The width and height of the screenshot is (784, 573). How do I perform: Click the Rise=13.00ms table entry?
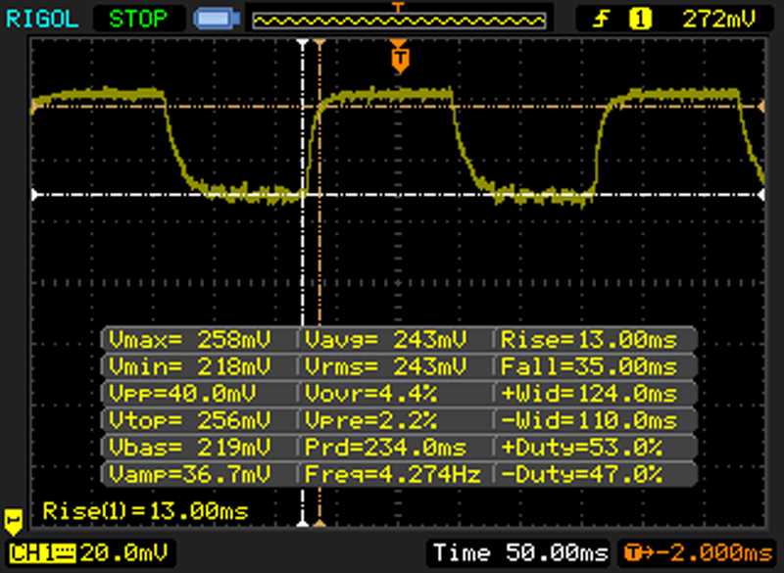tap(589, 340)
